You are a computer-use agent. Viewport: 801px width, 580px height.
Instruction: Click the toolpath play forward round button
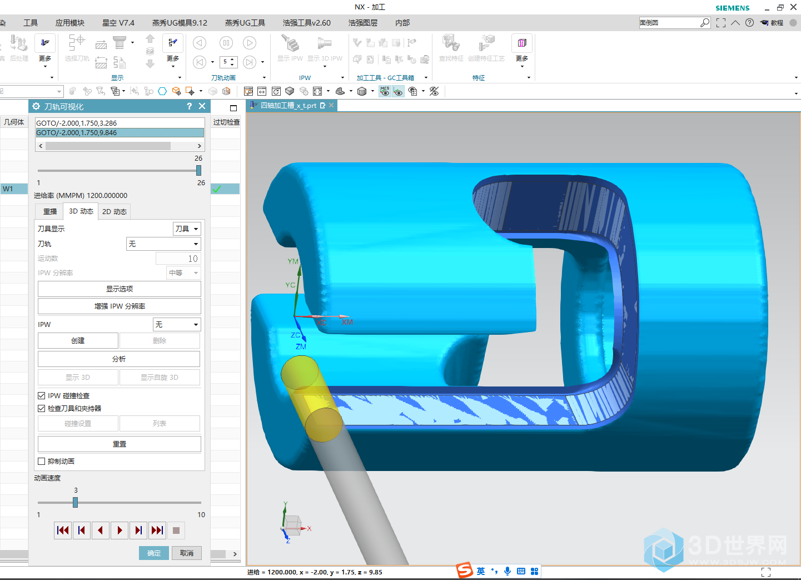(x=250, y=43)
